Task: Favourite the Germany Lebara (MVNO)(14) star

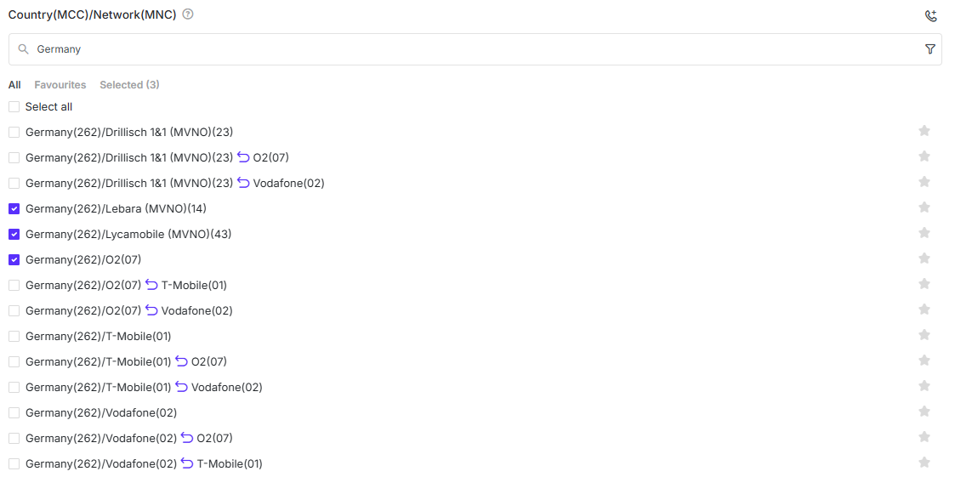Action: pos(924,207)
